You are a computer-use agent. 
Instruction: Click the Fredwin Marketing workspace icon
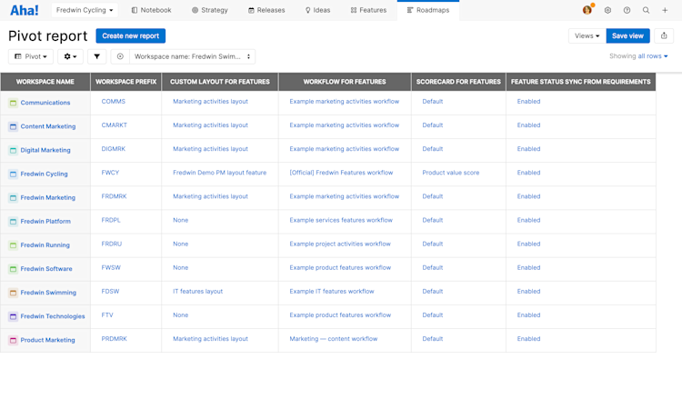click(13, 198)
